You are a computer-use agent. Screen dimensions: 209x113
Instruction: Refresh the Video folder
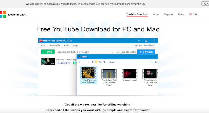156,62
